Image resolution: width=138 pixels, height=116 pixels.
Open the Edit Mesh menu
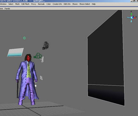click(25, 4)
